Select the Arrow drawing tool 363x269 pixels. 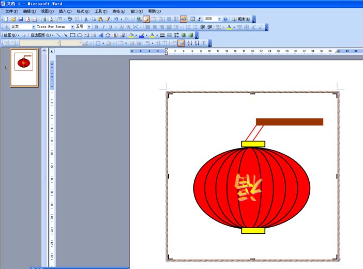tap(66, 35)
